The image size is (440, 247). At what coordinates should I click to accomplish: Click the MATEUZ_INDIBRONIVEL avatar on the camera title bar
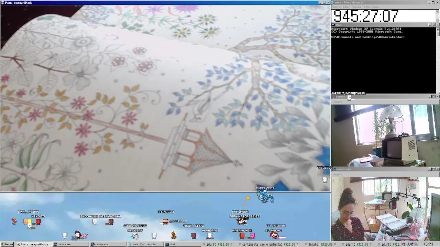pos(349,98)
